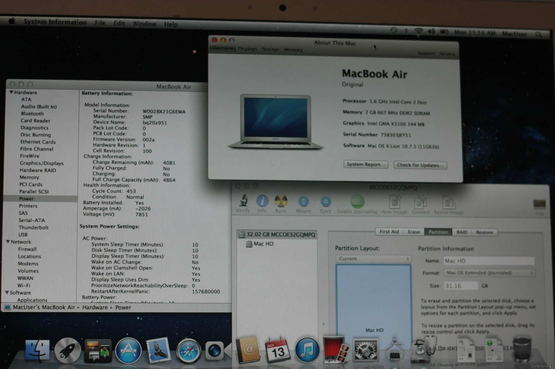Open Disk Utility stethoscope icon in Dock
This screenshot has height=369, width=555.
tap(423, 350)
